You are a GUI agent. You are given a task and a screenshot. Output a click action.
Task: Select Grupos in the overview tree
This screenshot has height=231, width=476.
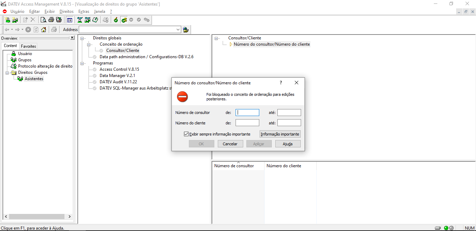coord(25,60)
